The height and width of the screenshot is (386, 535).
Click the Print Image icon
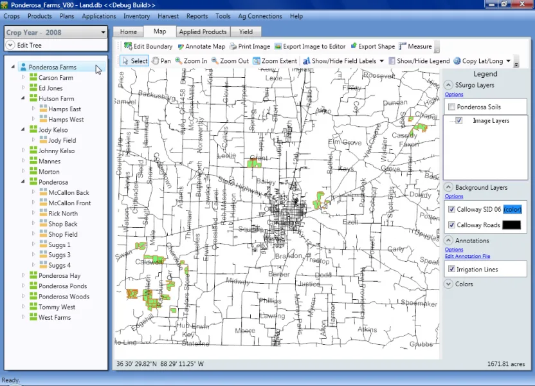click(233, 46)
